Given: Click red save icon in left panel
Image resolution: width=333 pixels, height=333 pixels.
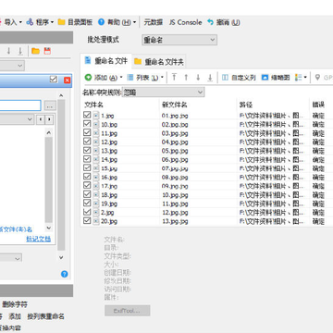Looking at the screenshot, I should [47, 51].
